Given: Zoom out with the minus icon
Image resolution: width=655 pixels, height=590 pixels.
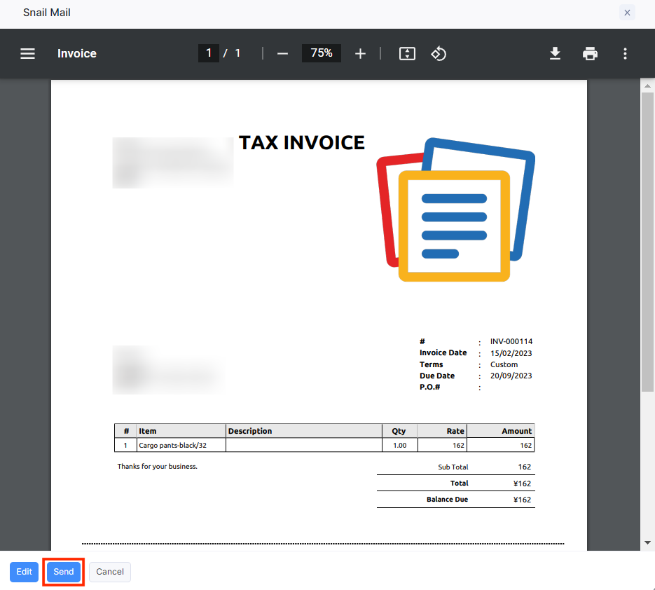Looking at the screenshot, I should point(282,54).
